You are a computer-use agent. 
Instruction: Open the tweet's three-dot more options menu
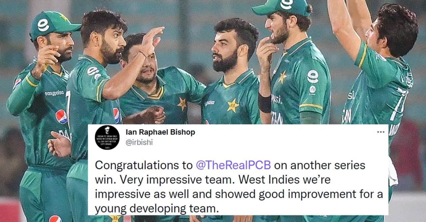click(x=381, y=132)
